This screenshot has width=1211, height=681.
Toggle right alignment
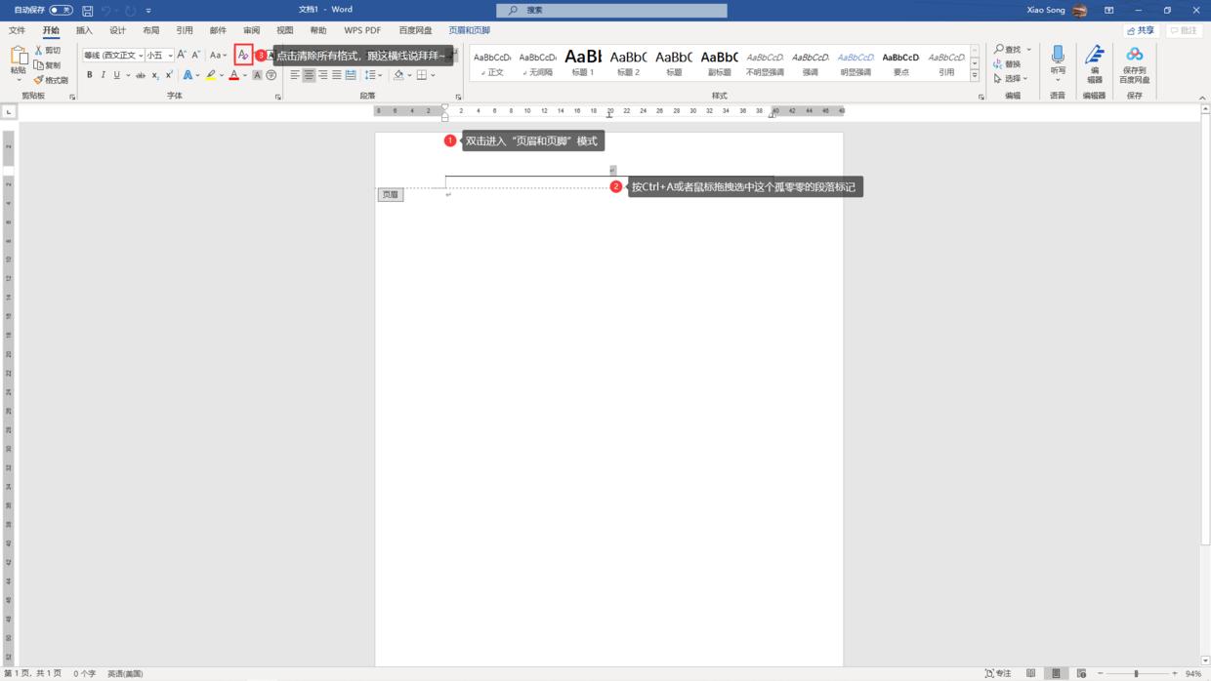coord(322,75)
